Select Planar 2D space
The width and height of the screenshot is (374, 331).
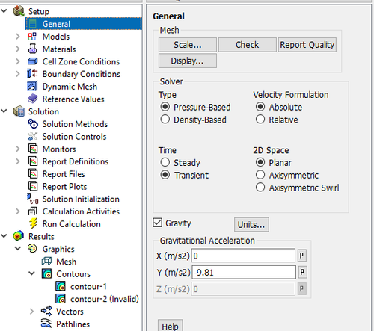pos(260,162)
